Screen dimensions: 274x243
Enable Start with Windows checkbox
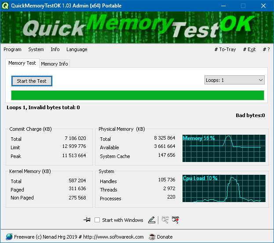click(x=97, y=220)
